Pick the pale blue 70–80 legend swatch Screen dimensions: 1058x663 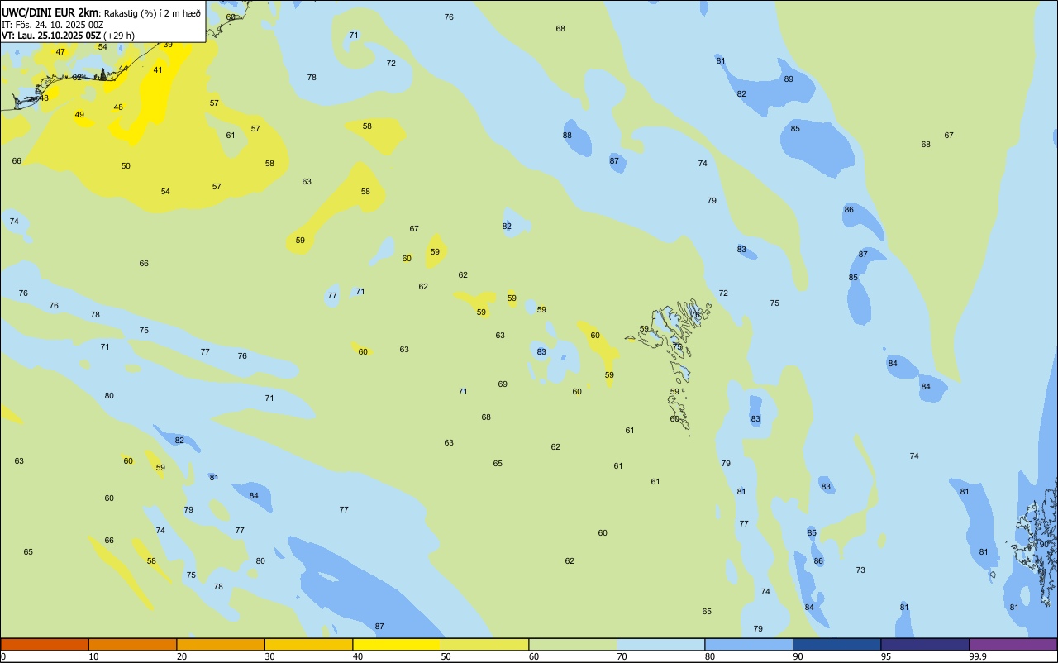[x=660, y=644]
